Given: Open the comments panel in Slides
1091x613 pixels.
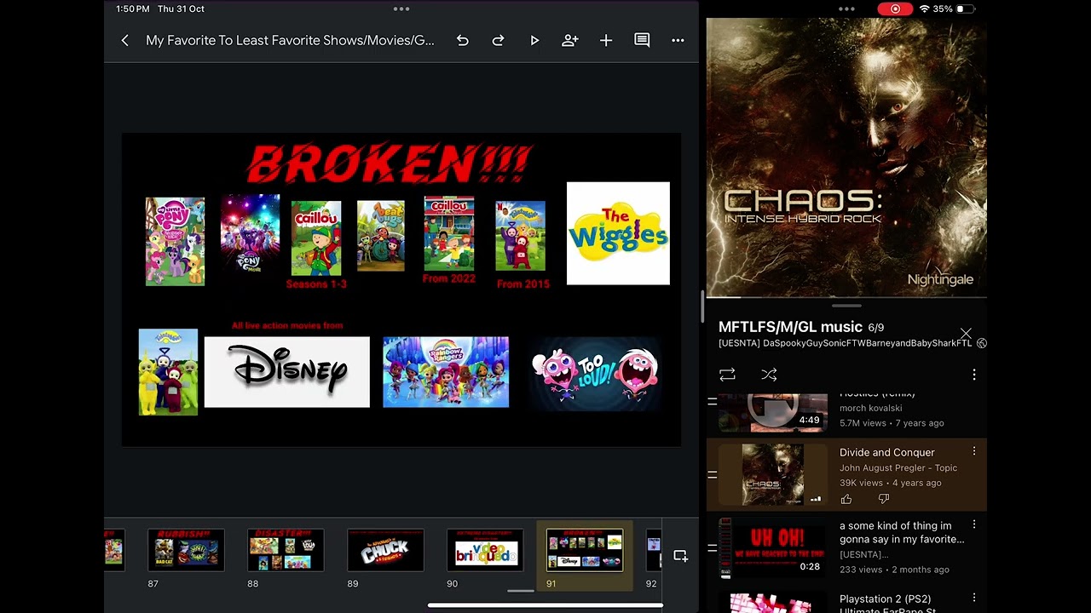Looking at the screenshot, I should pos(642,40).
